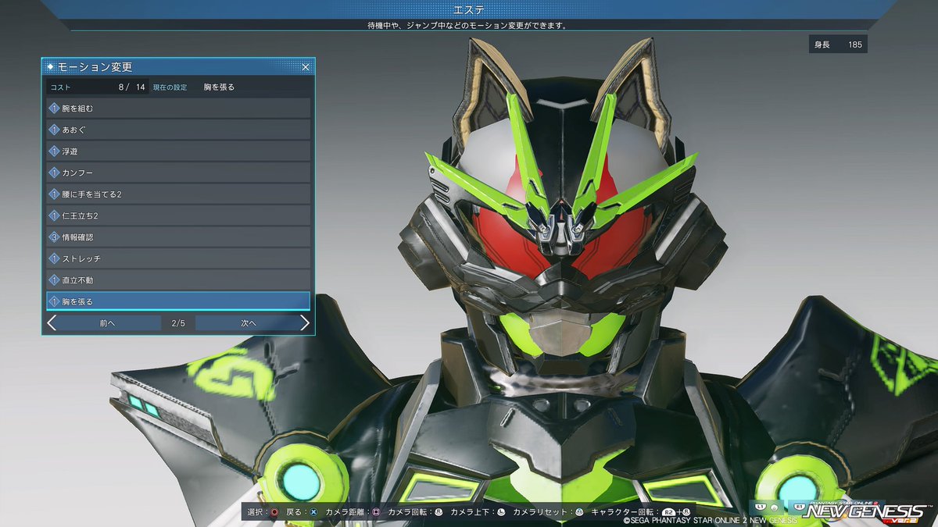Viewport: 938px width, 527px height.
Task: Click the cost diamond icon beside カンフー
Action: (54, 173)
